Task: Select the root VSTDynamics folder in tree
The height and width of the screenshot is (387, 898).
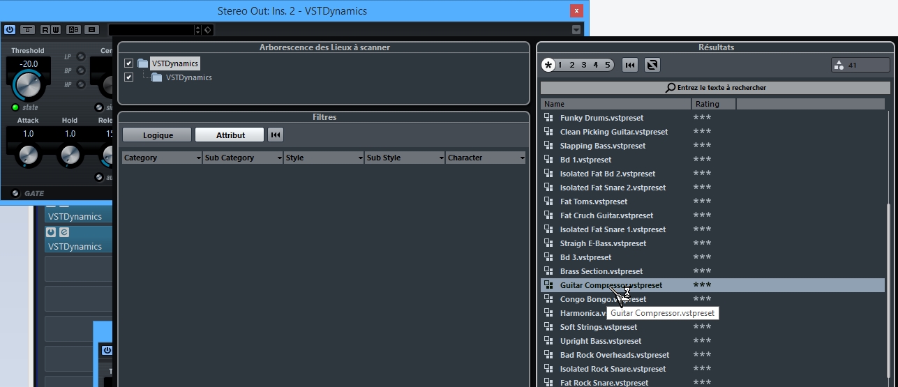Action: click(x=174, y=63)
